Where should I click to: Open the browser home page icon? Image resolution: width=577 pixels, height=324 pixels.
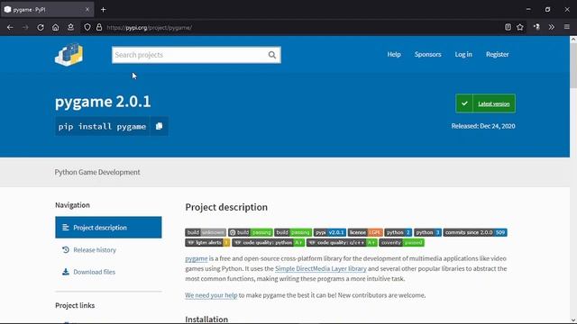56,28
